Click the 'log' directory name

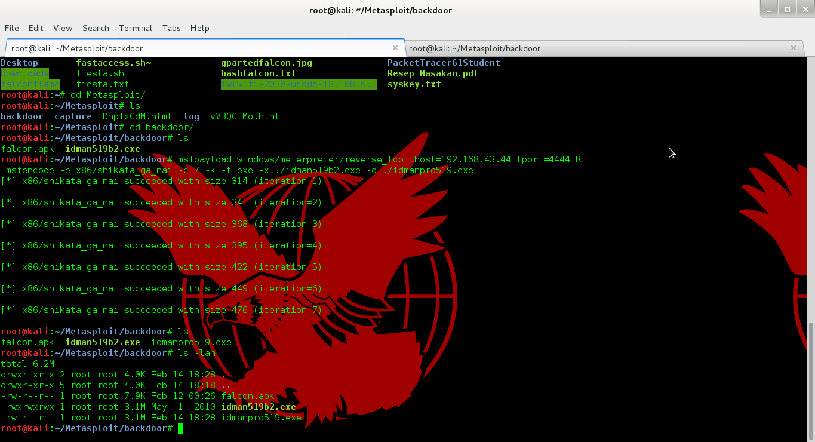pyautogui.click(x=191, y=116)
